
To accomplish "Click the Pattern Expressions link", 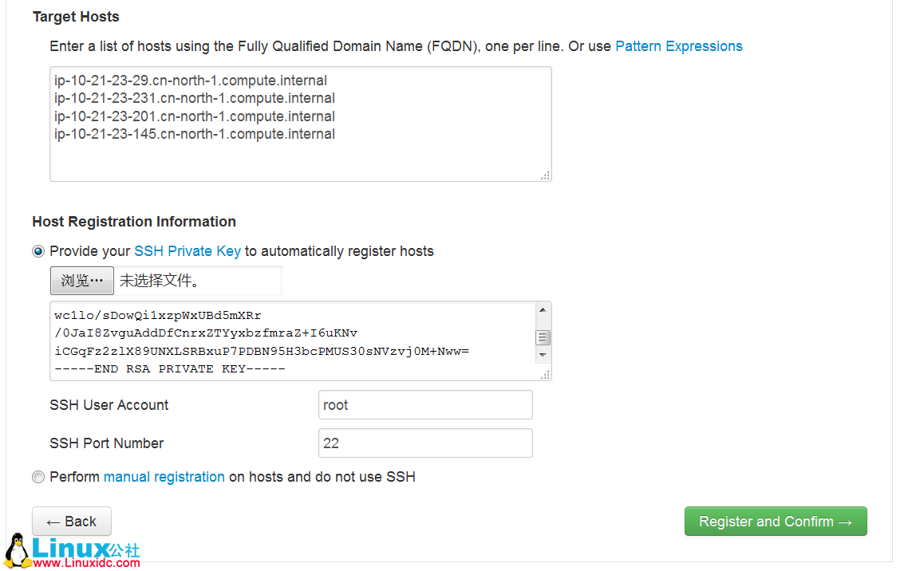I will [x=678, y=46].
